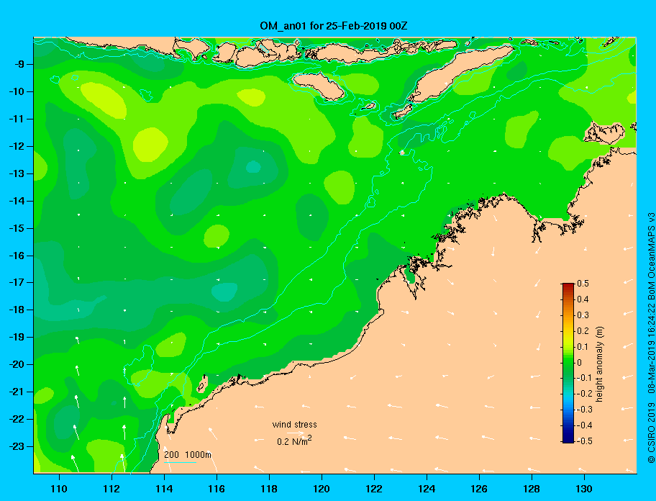The height and width of the screenshot is (501, 656).
Task: Select the "-0.5" colorbar tick label
Action: tap(584, 441)
